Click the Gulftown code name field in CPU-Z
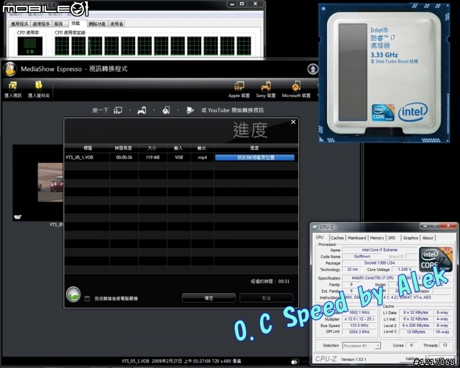Viewport: 460px width, 368px height. click(362, 256)
